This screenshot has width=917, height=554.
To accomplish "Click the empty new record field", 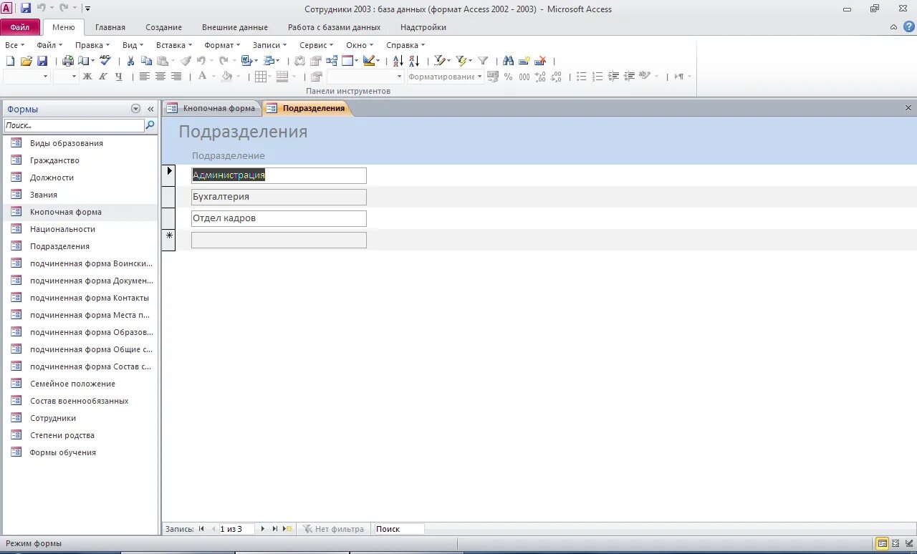I will pyautogui.click(x=279, y=240).
